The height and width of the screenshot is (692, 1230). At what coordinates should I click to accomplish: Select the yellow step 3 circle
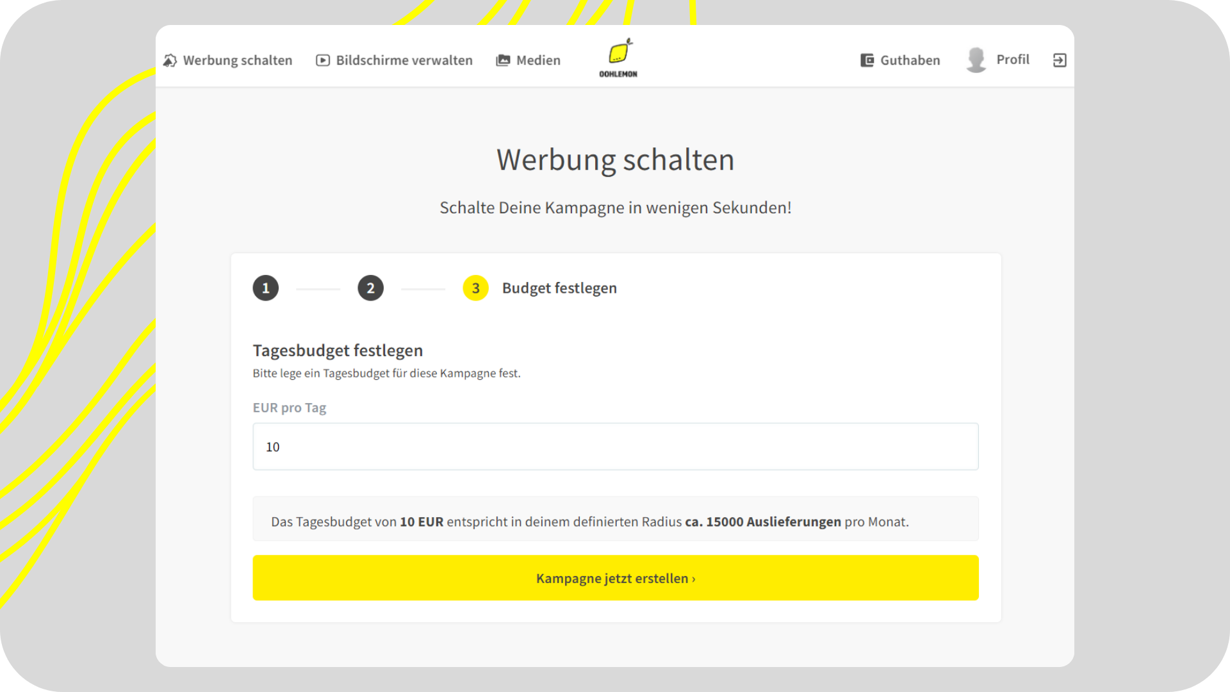[x=475, y=288]
